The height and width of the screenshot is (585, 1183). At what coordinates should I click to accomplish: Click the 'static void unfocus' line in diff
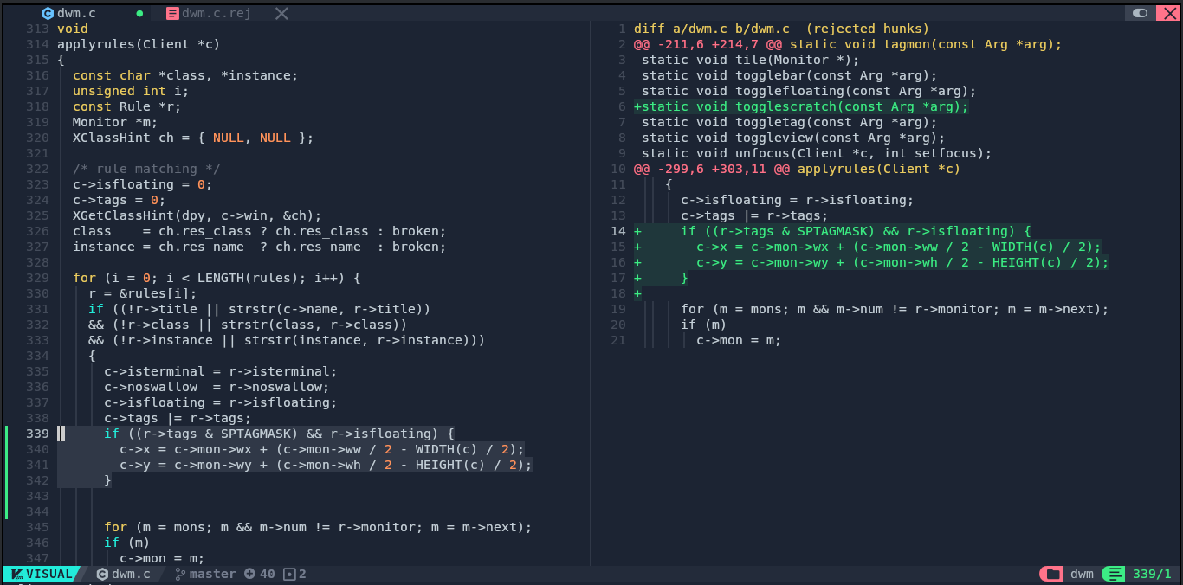coord(817,153)
